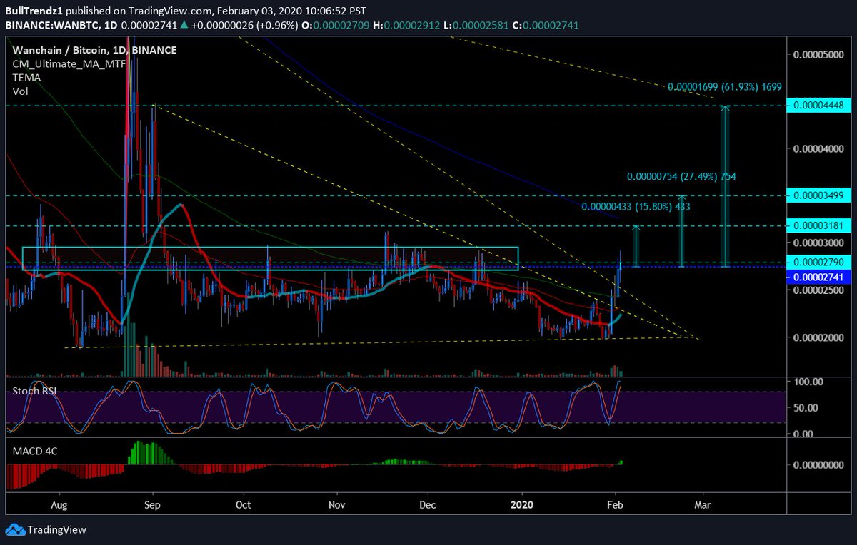Click the Dec date on time axis

coord(427,505)
